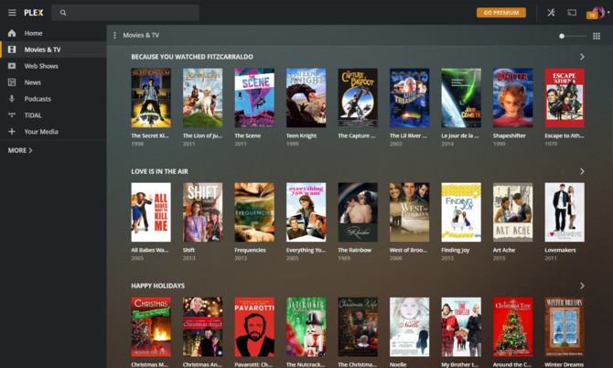This screenshot has height=368, width=613.
Task: Open the Teen Knight poster
Action: click(x=306, y=98)
